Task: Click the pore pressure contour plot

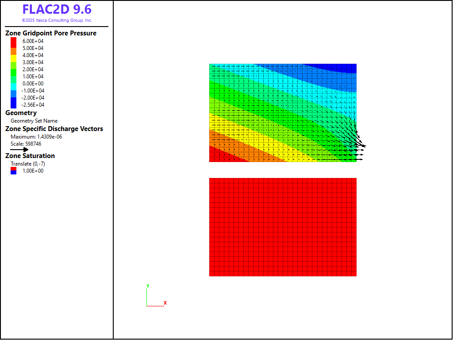Action: tap(283, 113)
